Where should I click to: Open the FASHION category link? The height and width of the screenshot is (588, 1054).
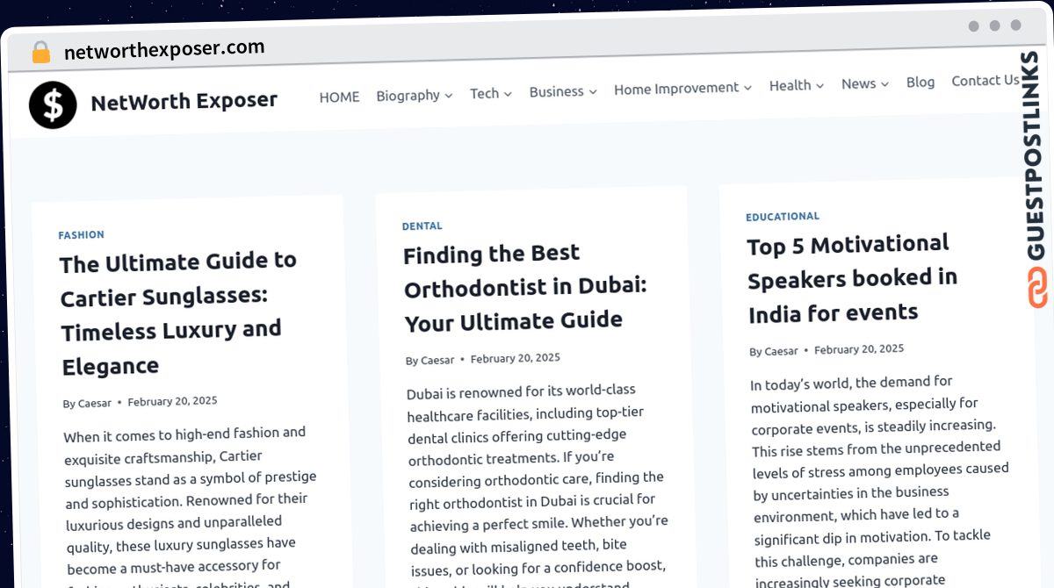pos(82,235)
